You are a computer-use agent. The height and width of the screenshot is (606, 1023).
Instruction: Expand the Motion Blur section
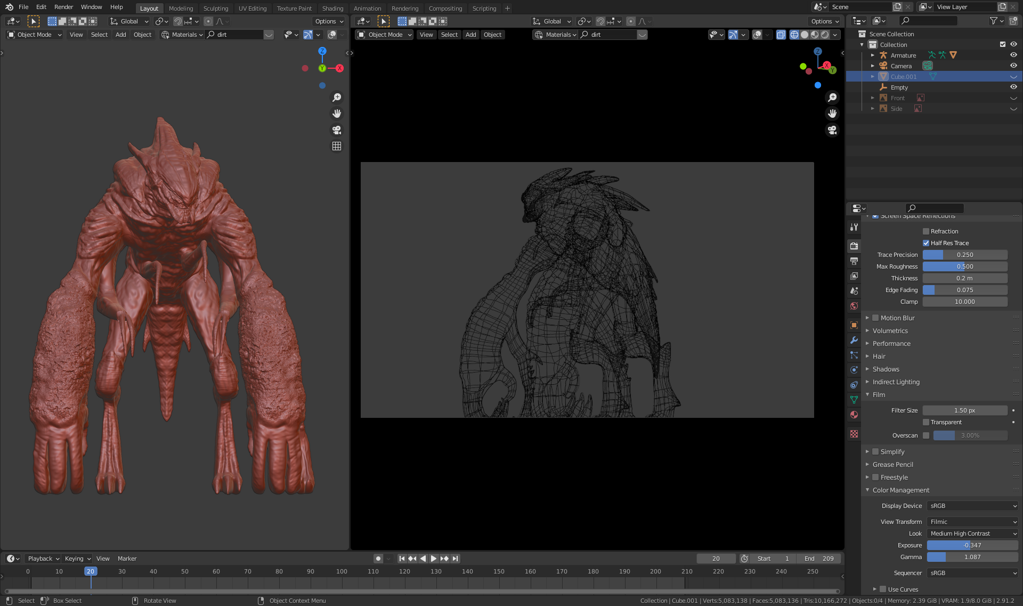point(867,318)
